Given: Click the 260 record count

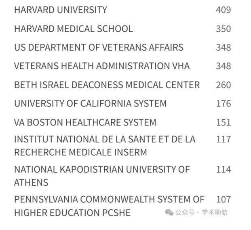Looking at the screenshot, I should click(224, 85).
